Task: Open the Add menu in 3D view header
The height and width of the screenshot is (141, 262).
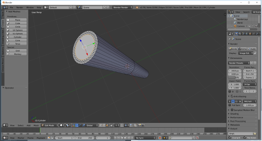Action: (x=28, y=125)
